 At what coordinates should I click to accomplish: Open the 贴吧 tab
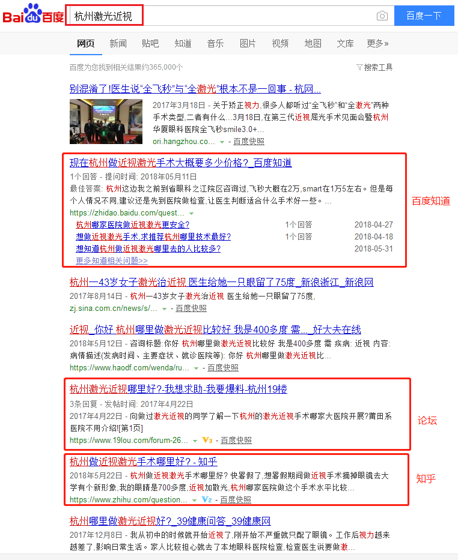click(150, 44)
